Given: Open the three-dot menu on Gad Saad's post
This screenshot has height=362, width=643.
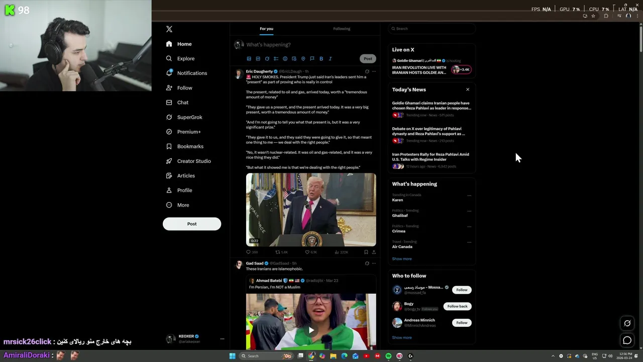Looking at the screenshot, I should coord(374,263).
